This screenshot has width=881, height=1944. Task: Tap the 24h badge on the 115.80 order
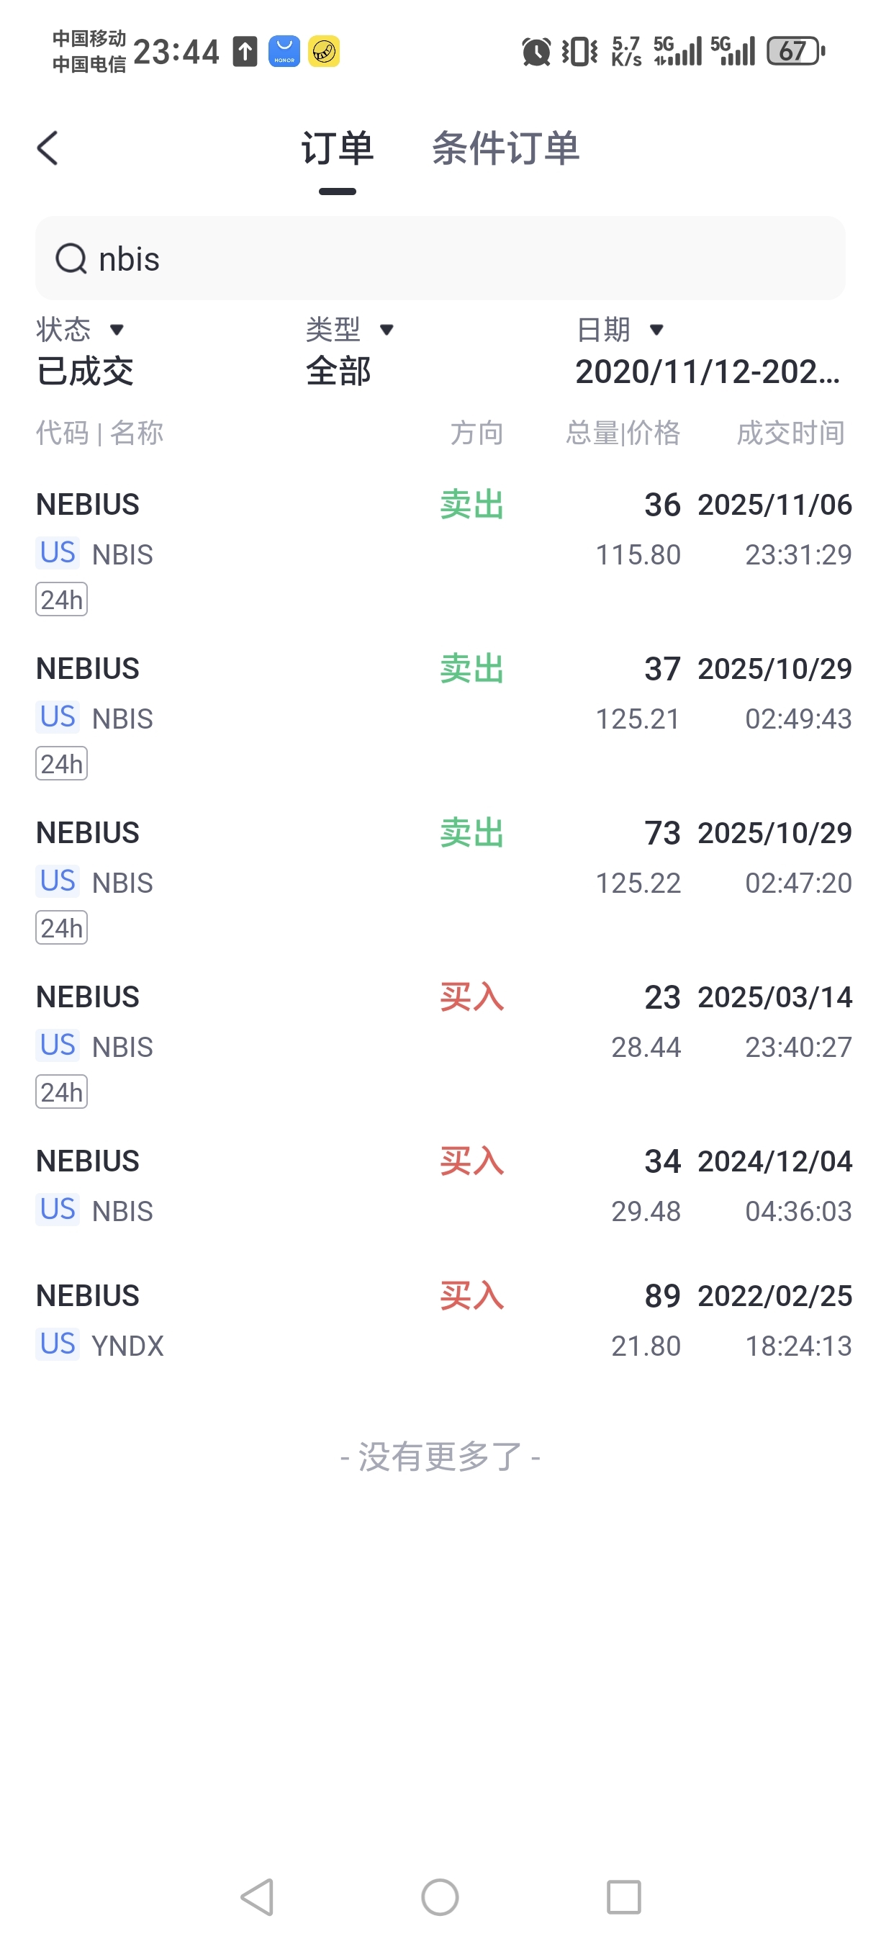click(x=61, y=599)
